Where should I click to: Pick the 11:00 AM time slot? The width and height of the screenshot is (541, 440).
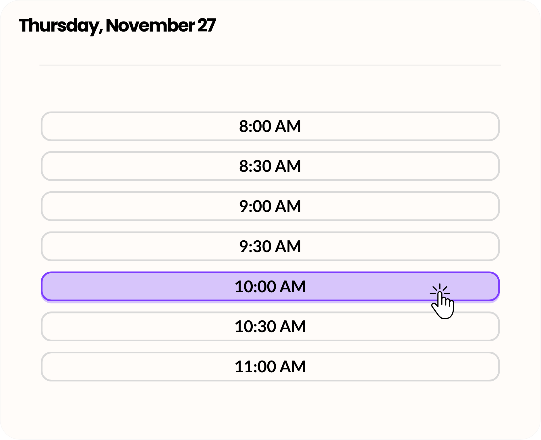(x=270, y=367)
